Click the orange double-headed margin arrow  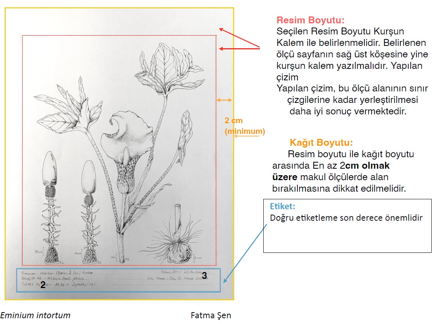tap(224, 100)
